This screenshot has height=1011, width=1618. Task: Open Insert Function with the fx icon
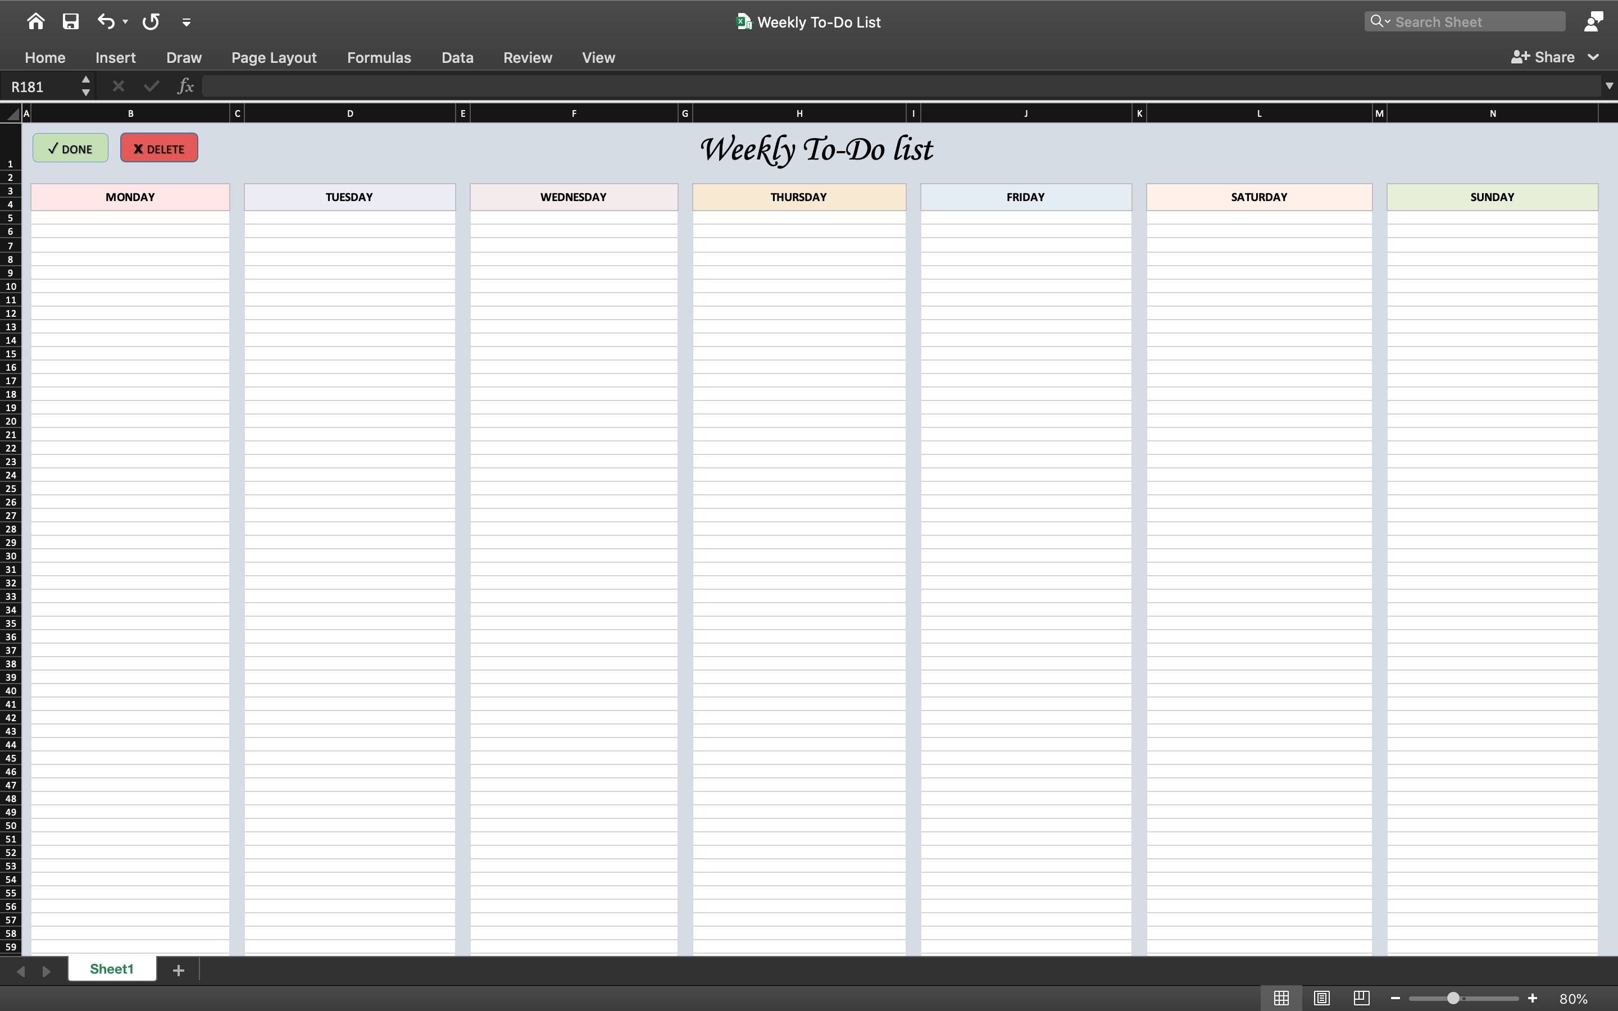(x=185, y=85)
